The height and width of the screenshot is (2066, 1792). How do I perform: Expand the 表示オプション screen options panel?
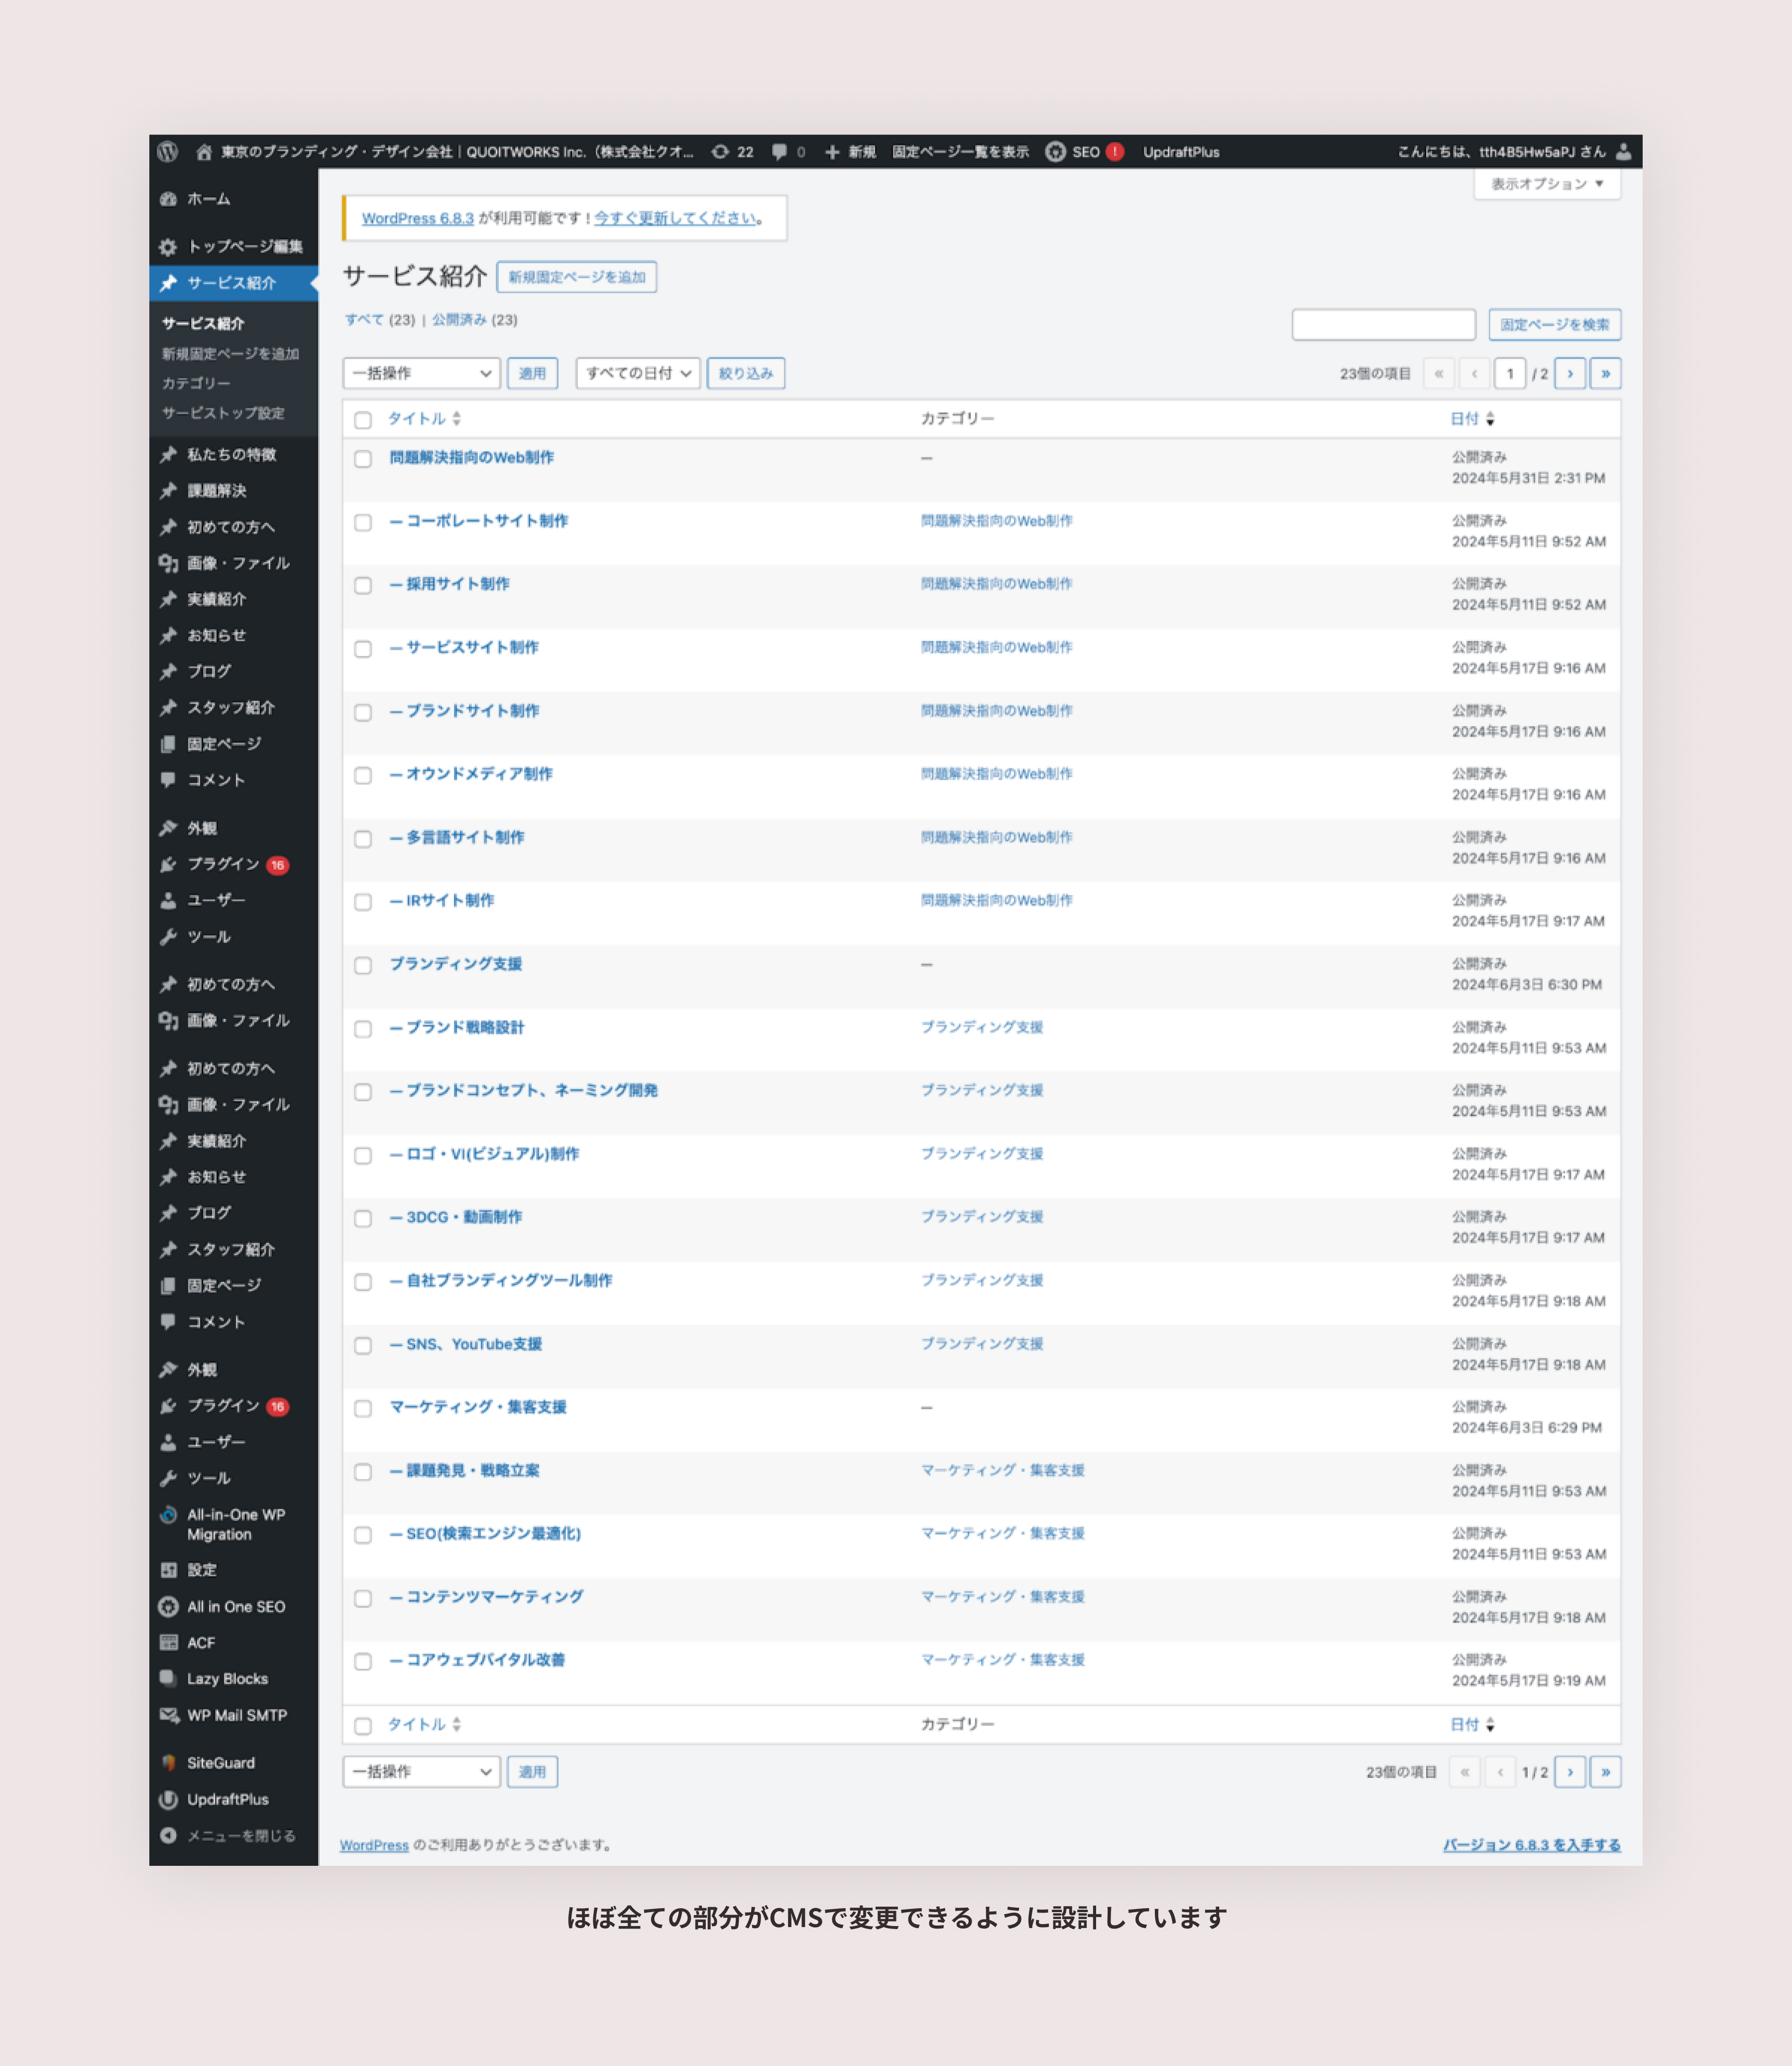tap(1546, 184)
